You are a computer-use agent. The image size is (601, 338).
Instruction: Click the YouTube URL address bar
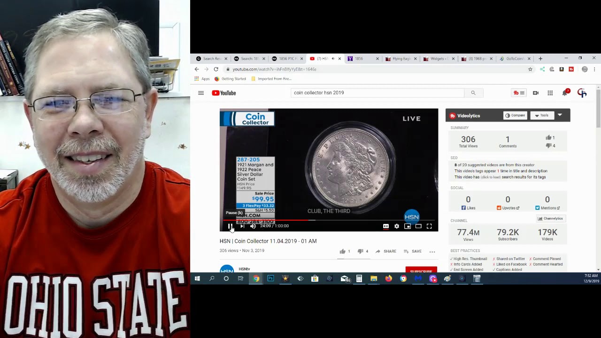pos(376,69)
